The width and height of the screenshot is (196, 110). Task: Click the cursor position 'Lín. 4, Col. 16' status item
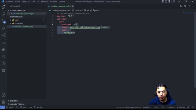(x=129, y=107)
